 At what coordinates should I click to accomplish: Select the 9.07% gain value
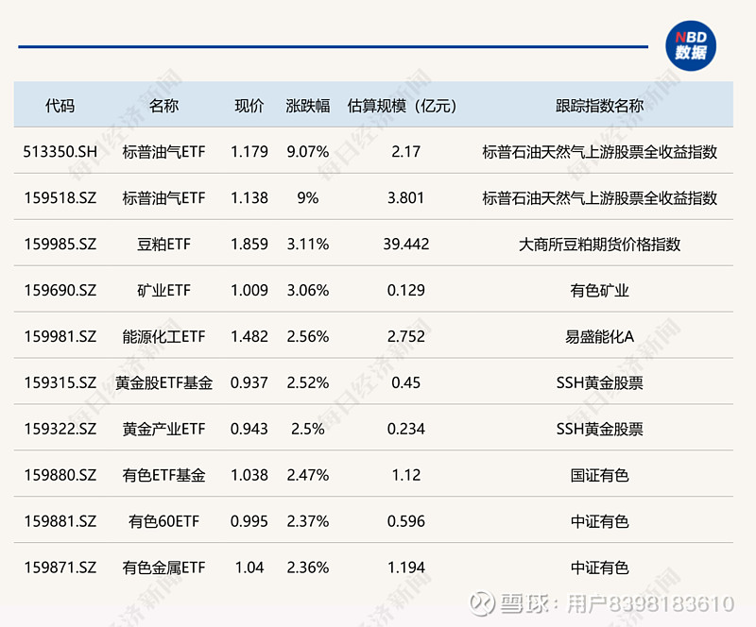pos(307,151)
